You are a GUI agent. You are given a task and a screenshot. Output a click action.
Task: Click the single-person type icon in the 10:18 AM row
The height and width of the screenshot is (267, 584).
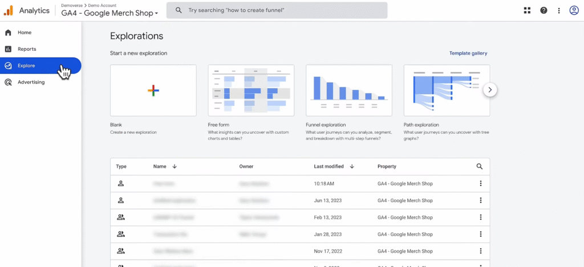point(121,183)
